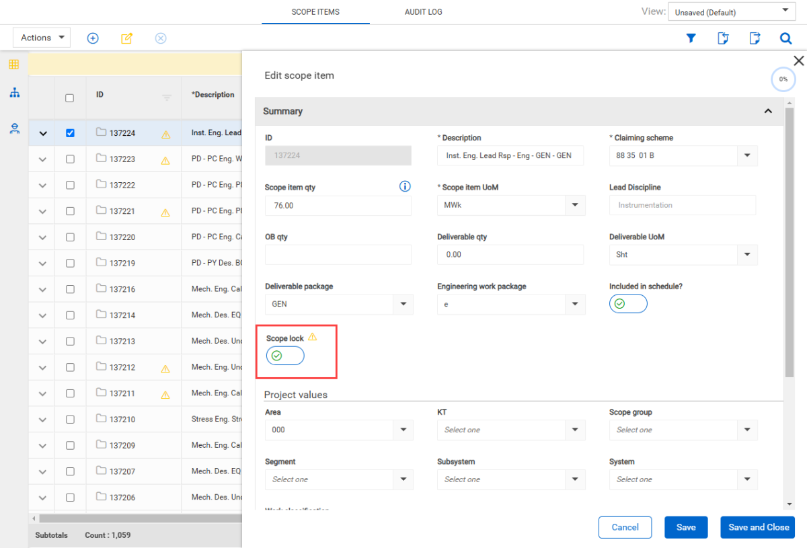Expand the Deliverable package dropdown
This screenshot has width=807, height=548.
[x=403, y=304]
